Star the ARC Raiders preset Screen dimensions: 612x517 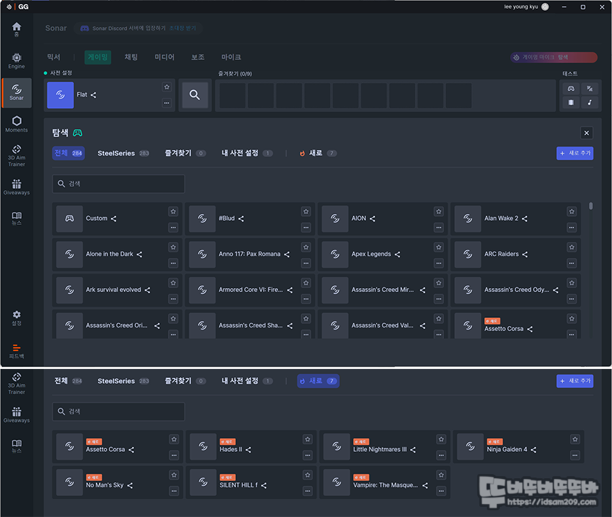click(572, 247)
